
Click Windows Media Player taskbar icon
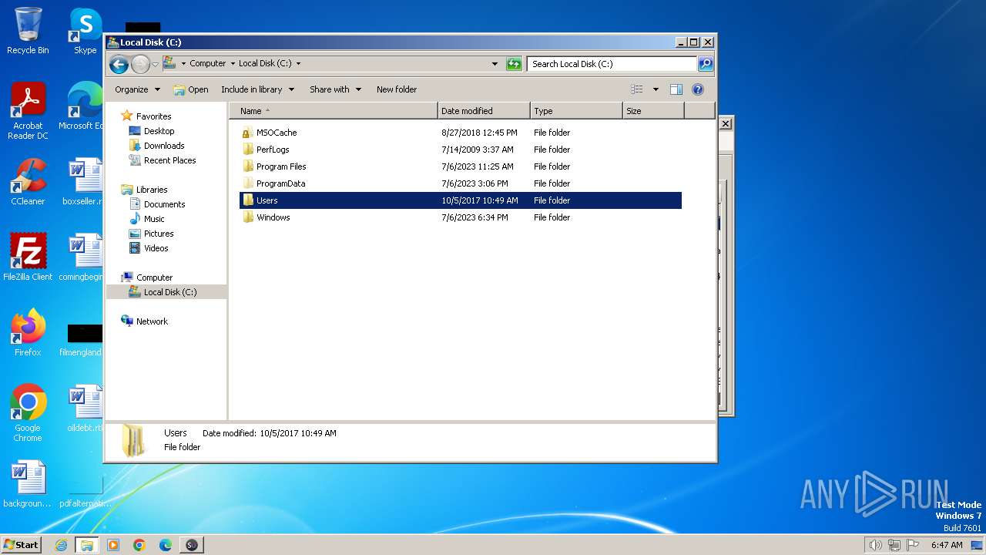point(113,545)
